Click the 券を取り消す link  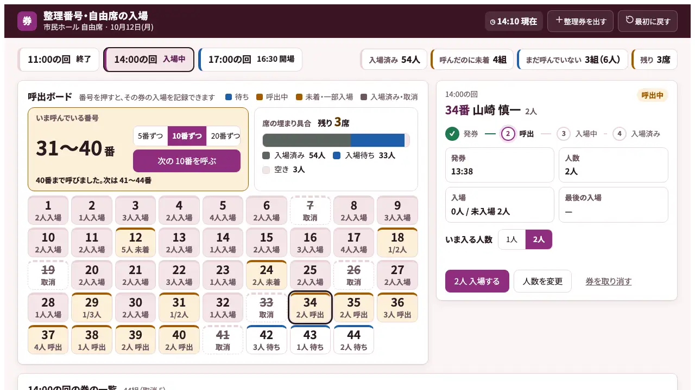(608, 282)
